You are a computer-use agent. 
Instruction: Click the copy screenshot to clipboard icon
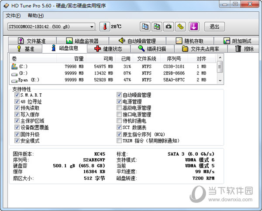pos(157,27)
